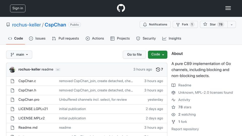Click the file icon beside LICENSE.MPLv2
242x136 pixels.
pyautogui.click(x=13, y=118)
